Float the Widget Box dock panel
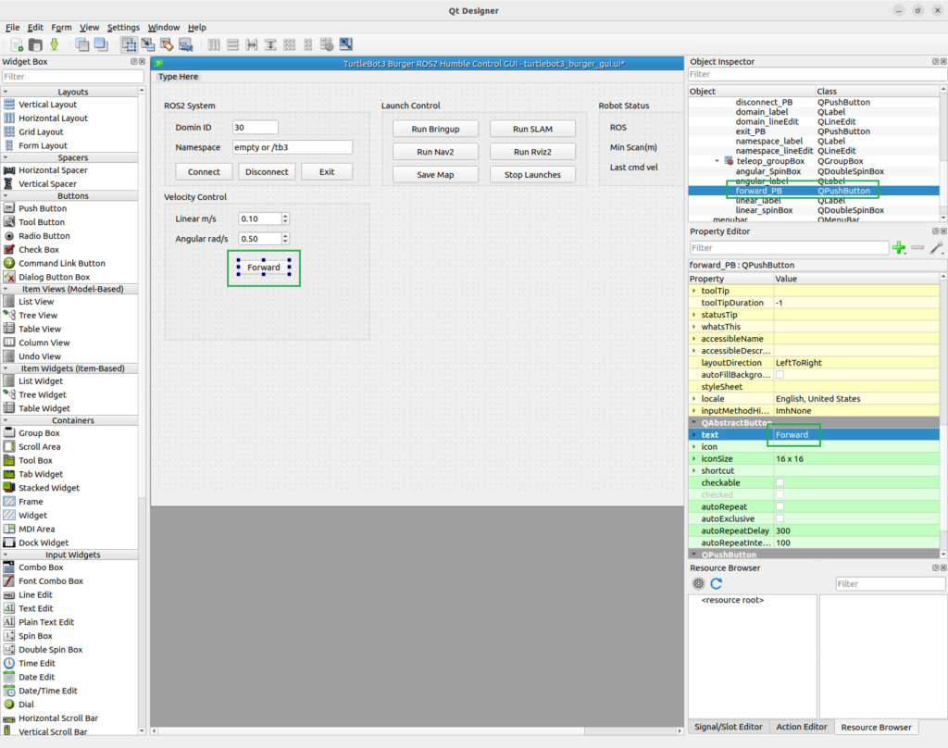The image size is (948, 748). [x=133, y=62]
